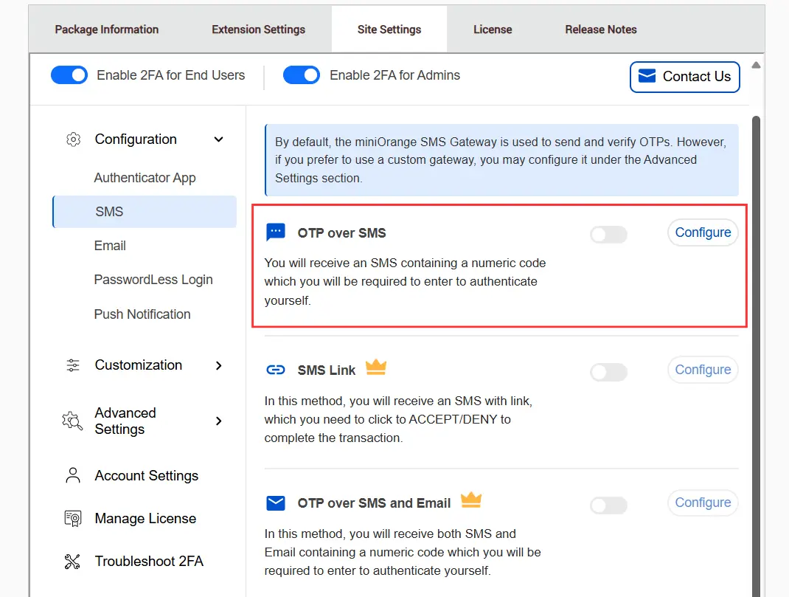
Task: Open the Package Information tab
Action: click(x=107, y=30)
